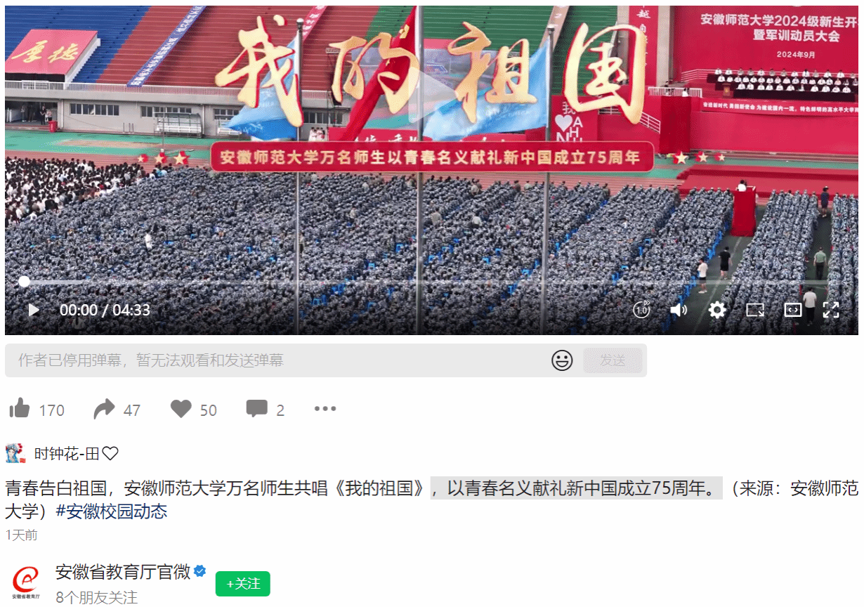
Task: Follow account with green +关注 button
Action: (x=243, y=584)
